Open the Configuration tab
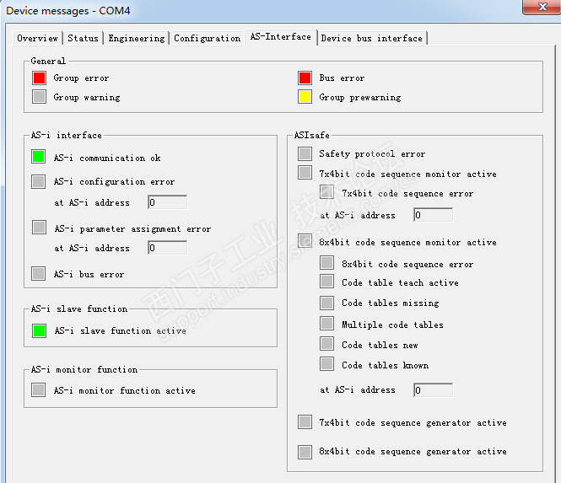This screenshot has height=483, width=561. (x=207, y=38)
